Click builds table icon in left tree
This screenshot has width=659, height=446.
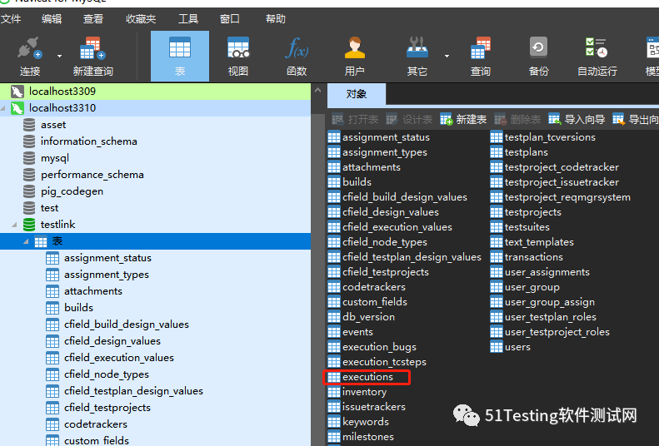pos(52,308)
